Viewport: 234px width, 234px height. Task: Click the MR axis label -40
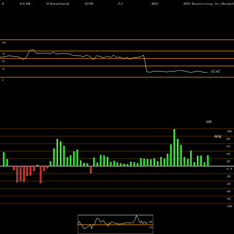228,184
